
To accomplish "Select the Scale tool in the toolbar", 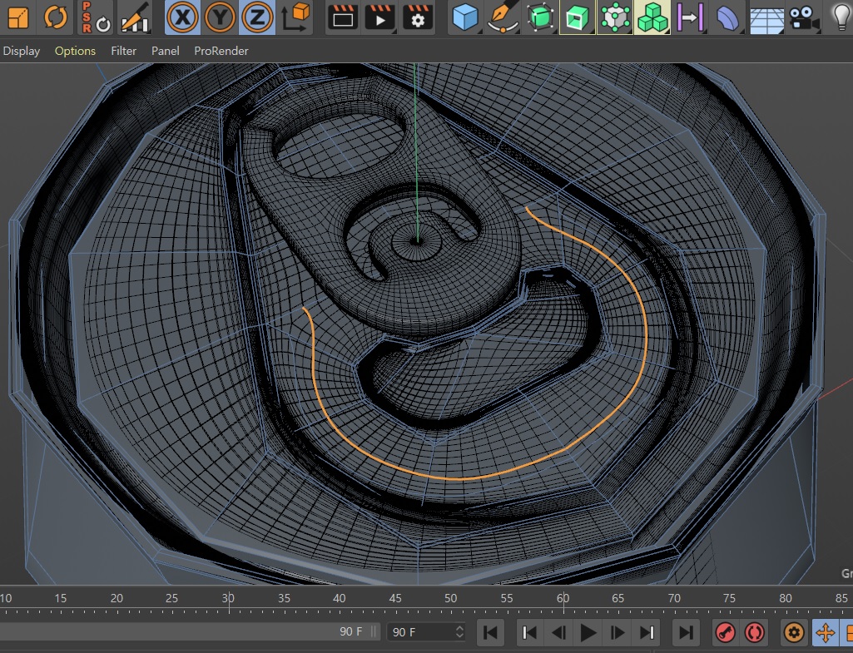I will point(18,17).
